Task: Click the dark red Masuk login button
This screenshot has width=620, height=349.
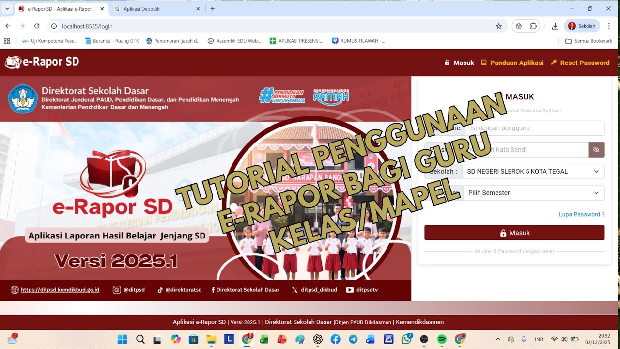Action: pyautogui.click(x=514, y=233)
